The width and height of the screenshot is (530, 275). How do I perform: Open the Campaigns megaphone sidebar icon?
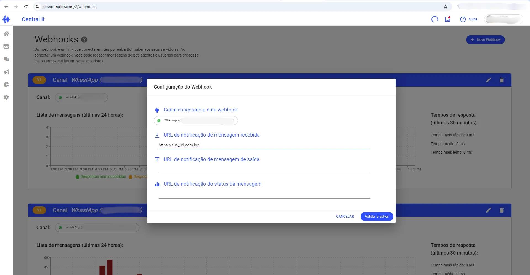(6, 72)
